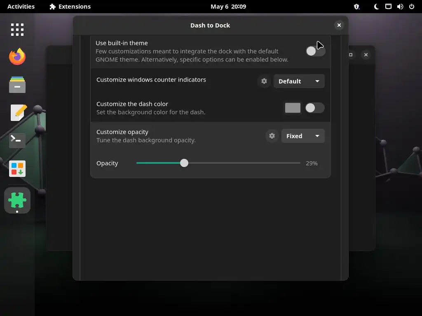Click the Opacity slider handle
The width and height of the screenshot is (422, 316).
point(184,163)
